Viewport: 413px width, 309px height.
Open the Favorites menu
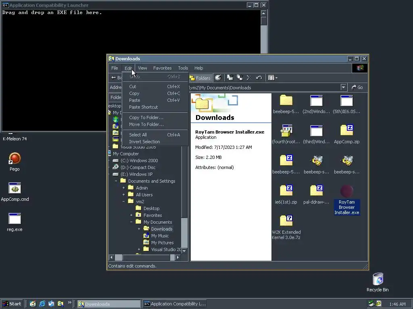162,68
